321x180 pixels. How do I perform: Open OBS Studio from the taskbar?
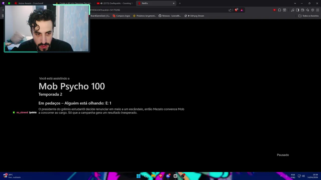point(183,176)
